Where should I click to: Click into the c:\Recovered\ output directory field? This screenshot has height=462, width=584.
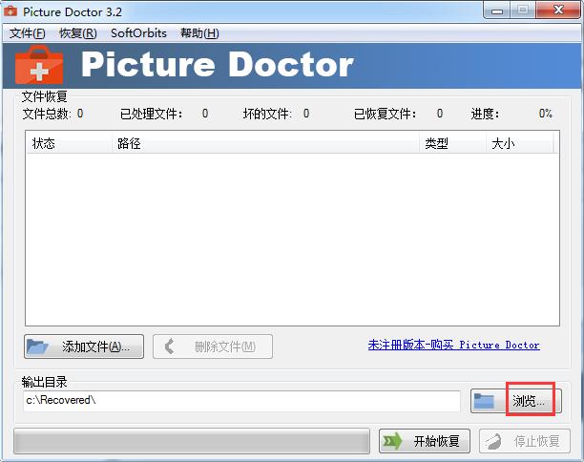[x=241, y=401]
